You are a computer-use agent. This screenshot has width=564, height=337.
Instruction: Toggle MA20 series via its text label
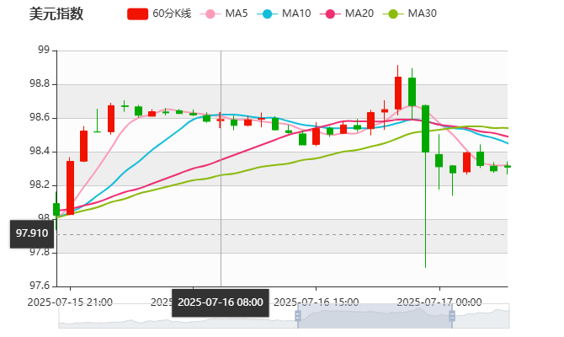tap(359, 13)
